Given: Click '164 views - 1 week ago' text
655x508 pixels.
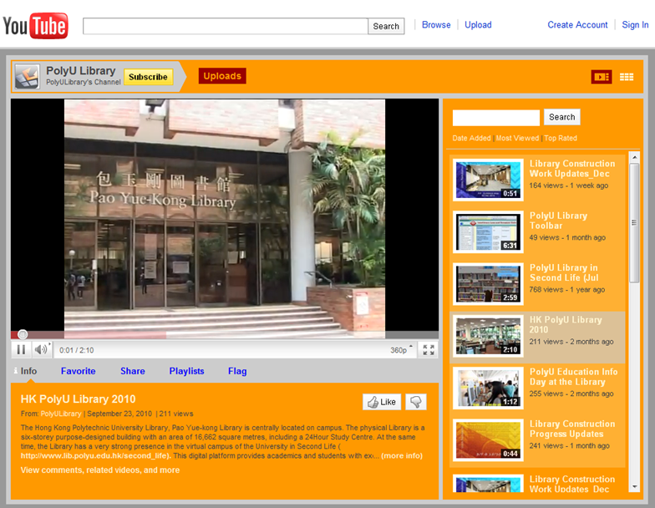Looking at the screenshot, I should (x=568, y=185).
